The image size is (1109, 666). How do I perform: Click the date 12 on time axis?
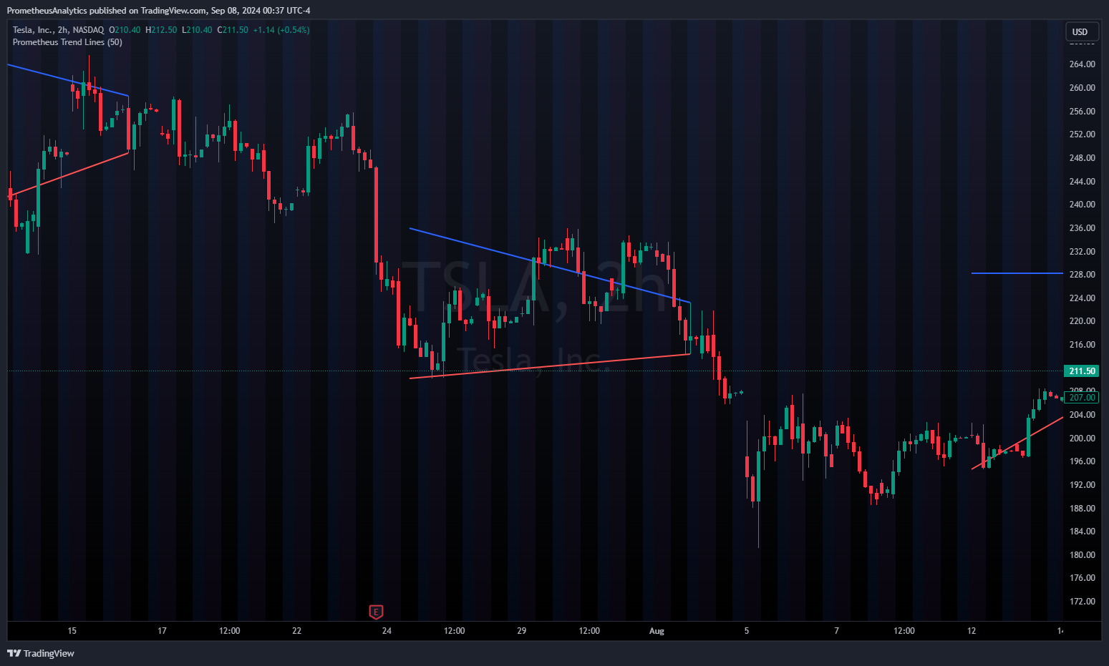[972, 631]
